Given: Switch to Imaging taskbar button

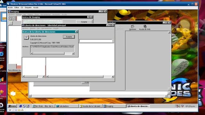Looking at the screenshot, I should pyautogui.click(x=115, y=106).
